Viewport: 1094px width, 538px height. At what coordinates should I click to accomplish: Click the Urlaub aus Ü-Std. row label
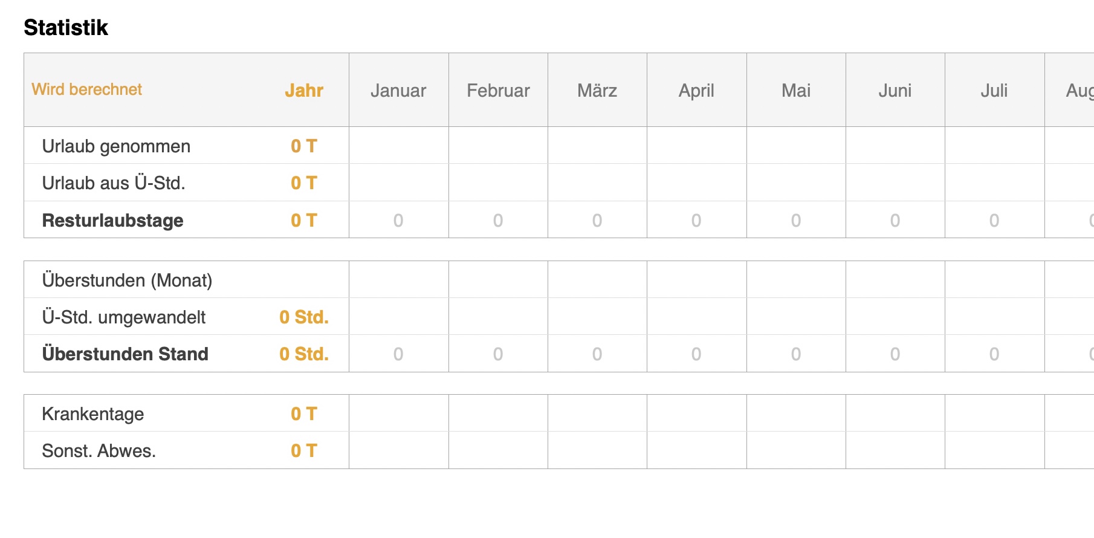click(114, 183)
